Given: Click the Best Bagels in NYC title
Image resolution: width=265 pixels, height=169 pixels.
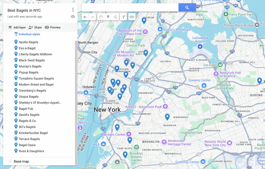Looking at the screenshot, I should point(24,10).
